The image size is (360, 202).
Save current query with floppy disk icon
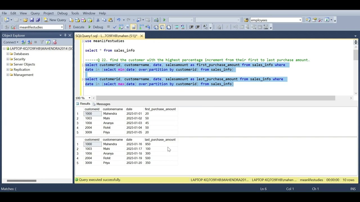tap(32, 20)
